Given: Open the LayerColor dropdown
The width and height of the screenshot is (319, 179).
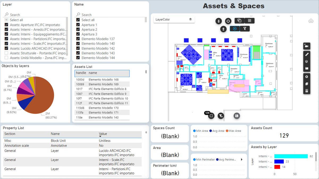Looking at the screenshot, I should (x=174, y=19).
